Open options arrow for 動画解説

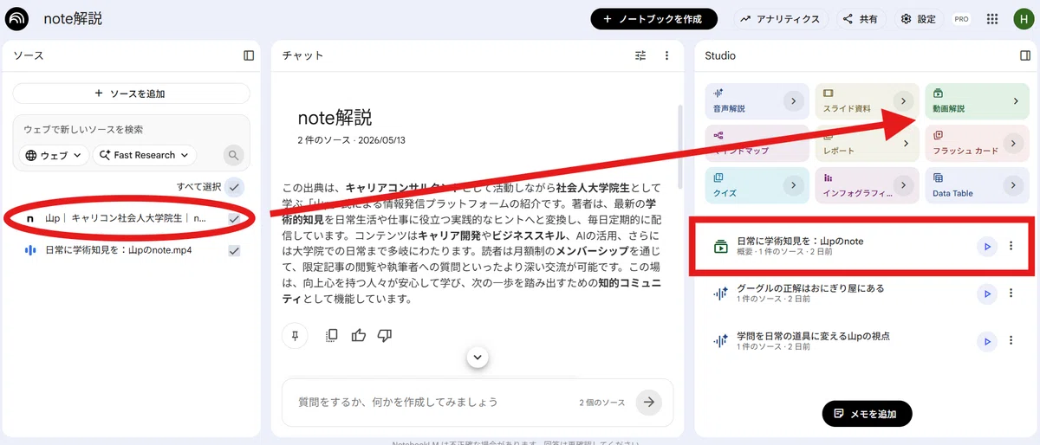1016,101
